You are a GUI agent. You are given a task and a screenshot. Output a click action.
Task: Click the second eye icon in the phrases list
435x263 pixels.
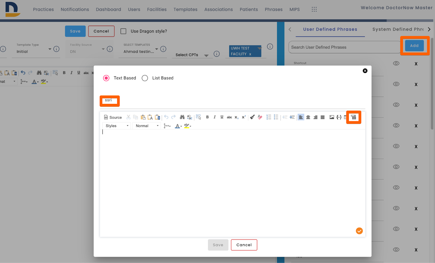[x=396, y=84]
